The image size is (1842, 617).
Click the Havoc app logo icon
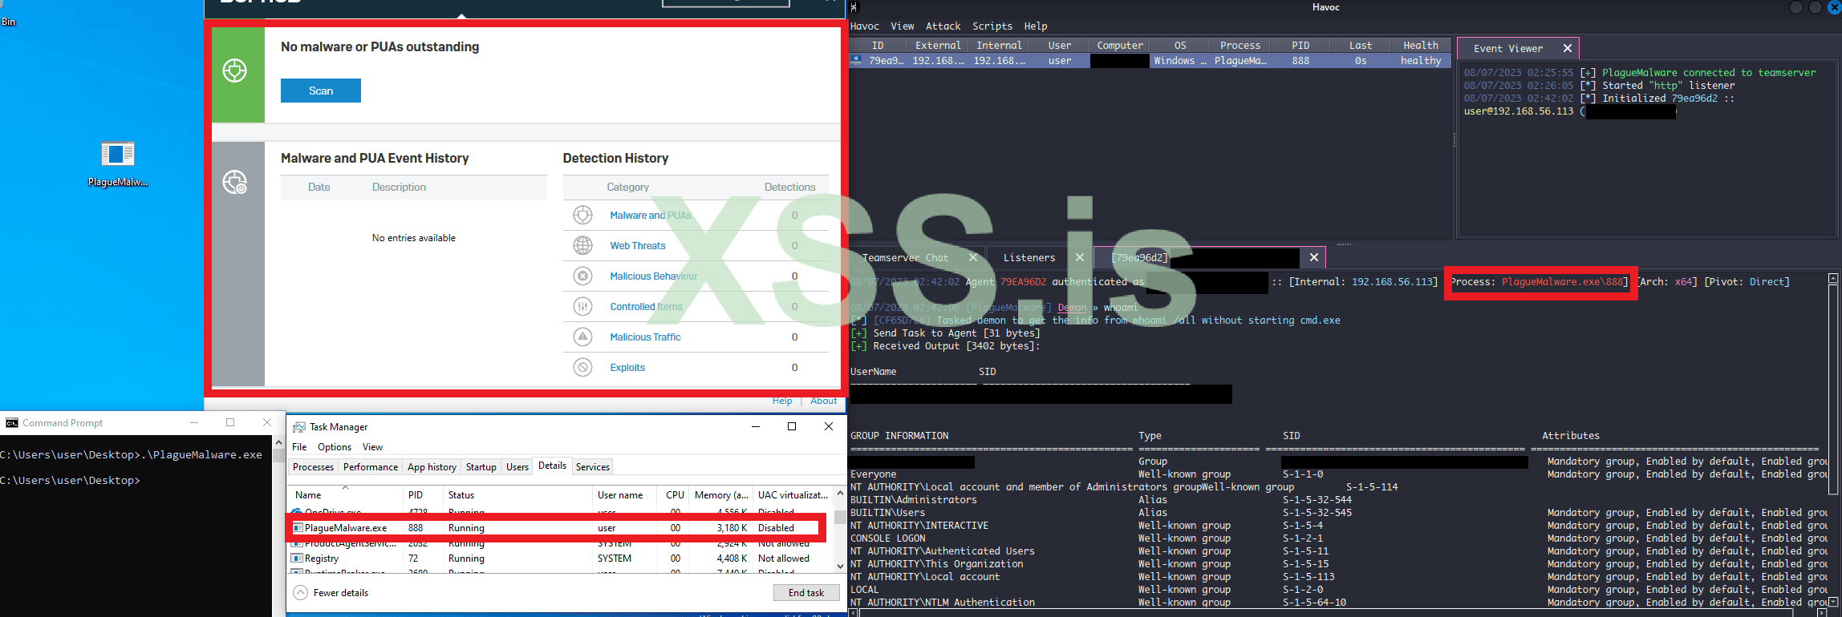[x=854, y=7]
